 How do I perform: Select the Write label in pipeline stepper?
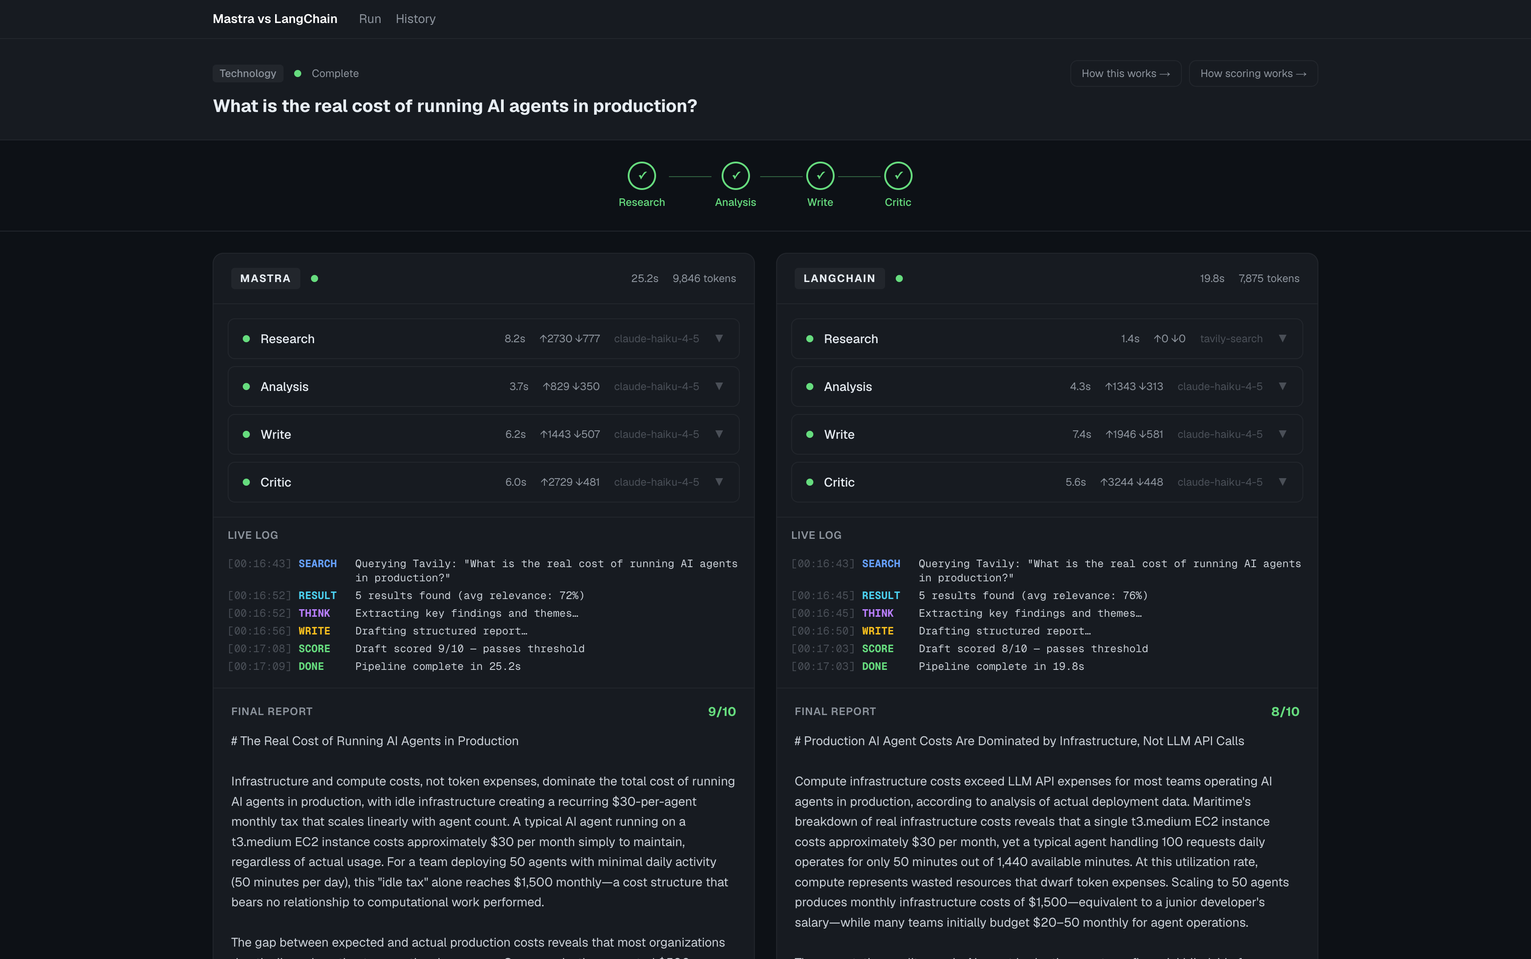click(820, 202)
